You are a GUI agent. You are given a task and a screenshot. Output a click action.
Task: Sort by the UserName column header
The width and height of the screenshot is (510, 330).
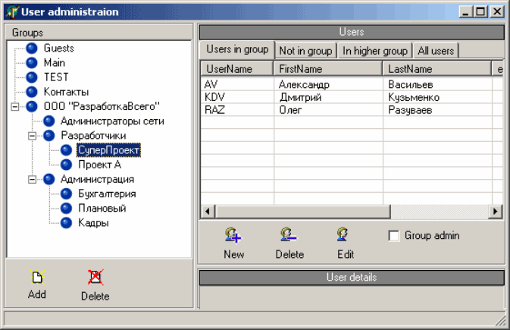(236, 69)
